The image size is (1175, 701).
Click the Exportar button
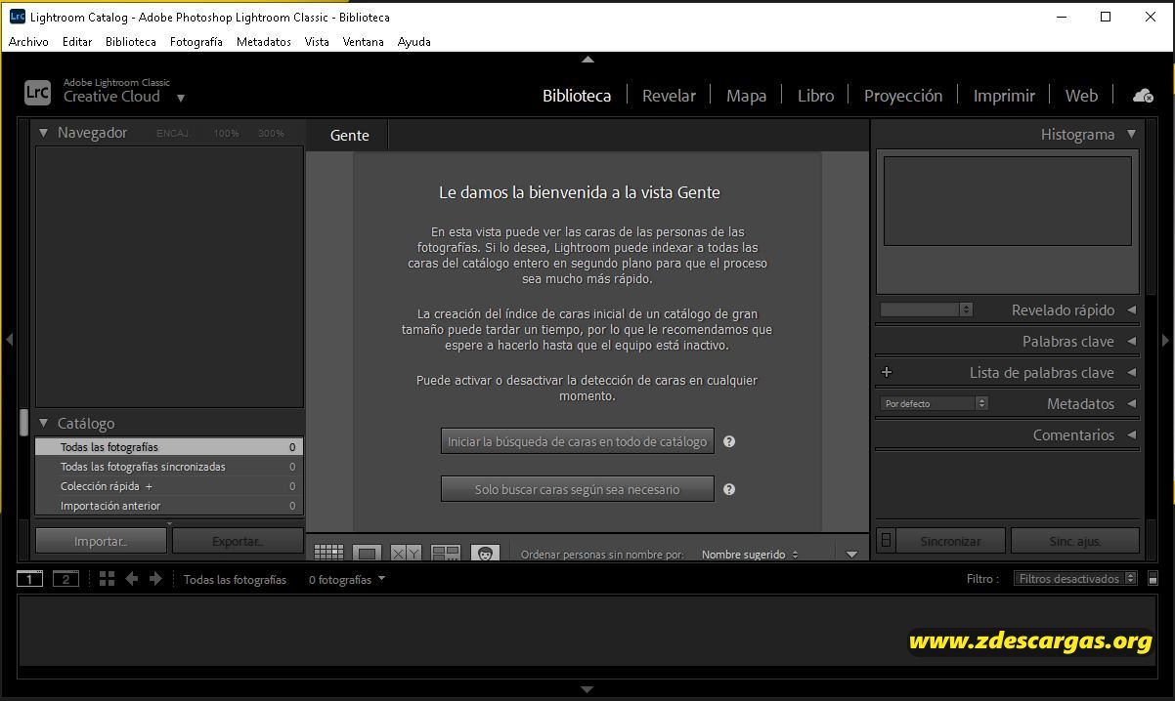[239, 541]
